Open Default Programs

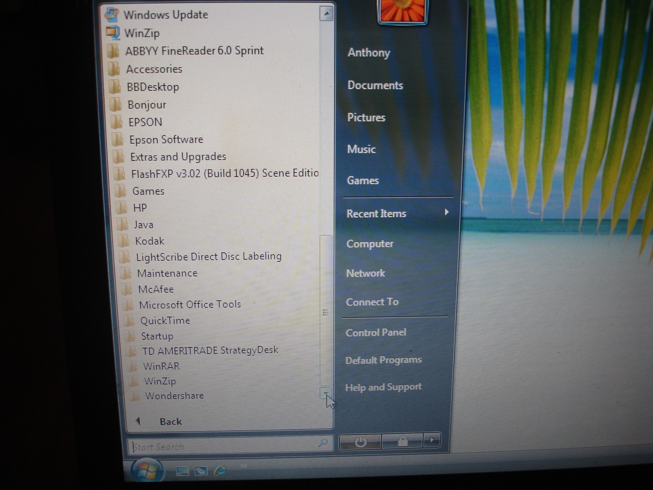[x=383, y=360]
